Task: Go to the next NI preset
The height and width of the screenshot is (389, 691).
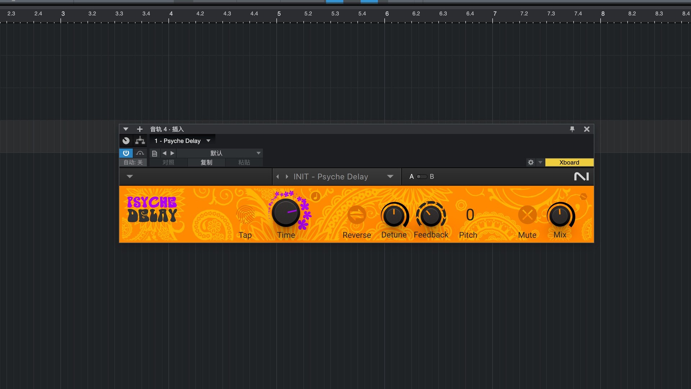Action: [287, 176]
